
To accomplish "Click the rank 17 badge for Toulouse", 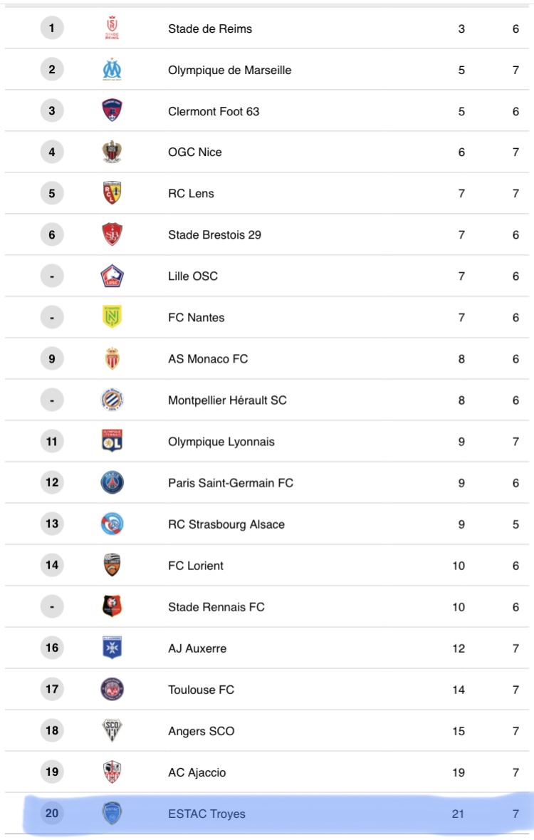I will pyautogui.click(x=52, y=689).
